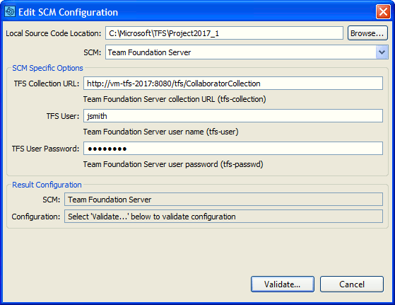Click the TFS User Password field
Viewport: 395px width, 305px height.
233,149
